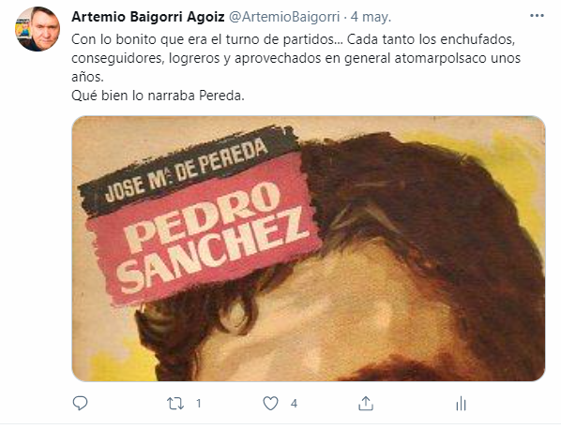Screen dimensions: 561x429
Task: Open Artemio Baigorri's profile avatar
Action: click(38, 29)
